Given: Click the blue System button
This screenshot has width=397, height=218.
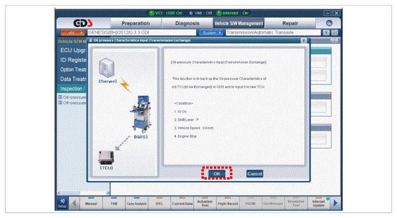Looking at the screenshot, I should (211, 32).
